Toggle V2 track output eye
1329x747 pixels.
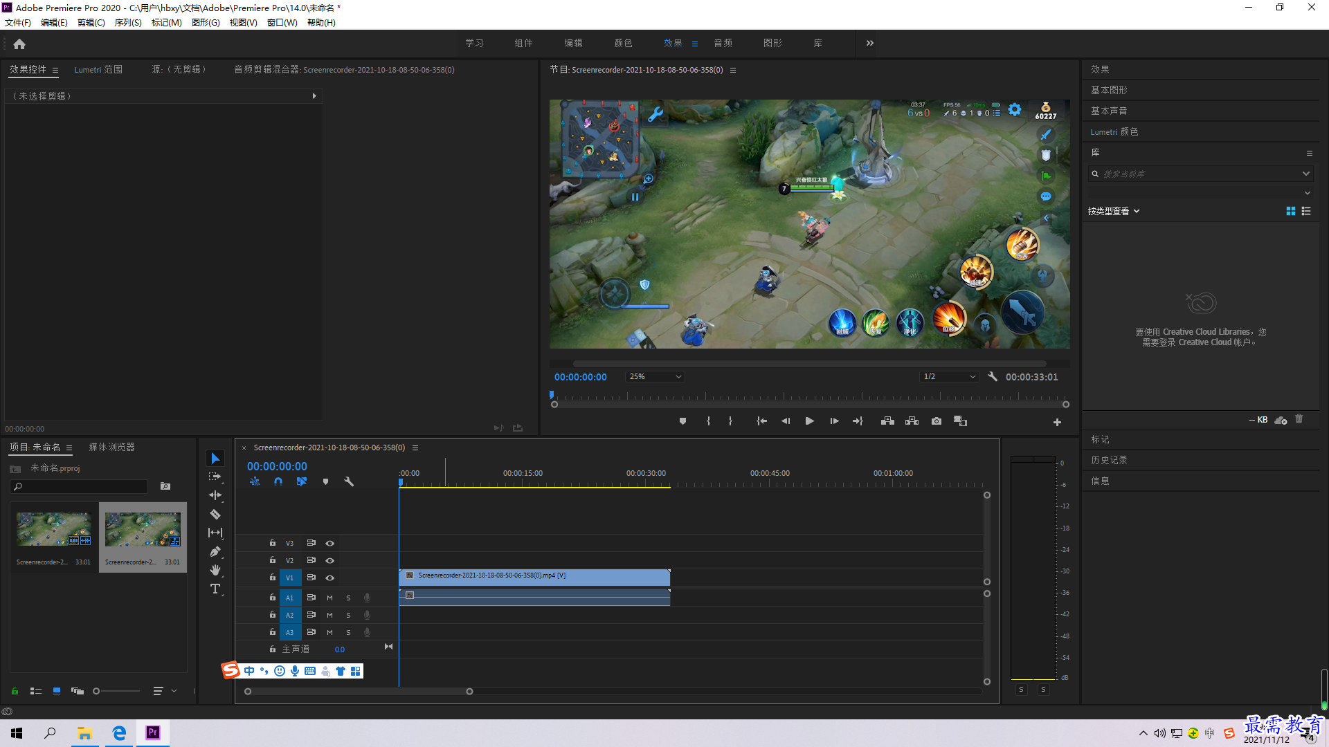point(330,561)
